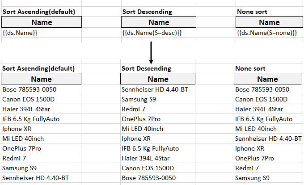Click 'Redmi 7' in descending result column
Viewport: 304px width, 185px height.
134,109
